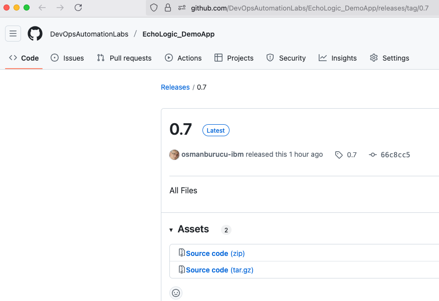Click the 0.7 breadcrumb text

pyautogui.click(x=201, y=87)
